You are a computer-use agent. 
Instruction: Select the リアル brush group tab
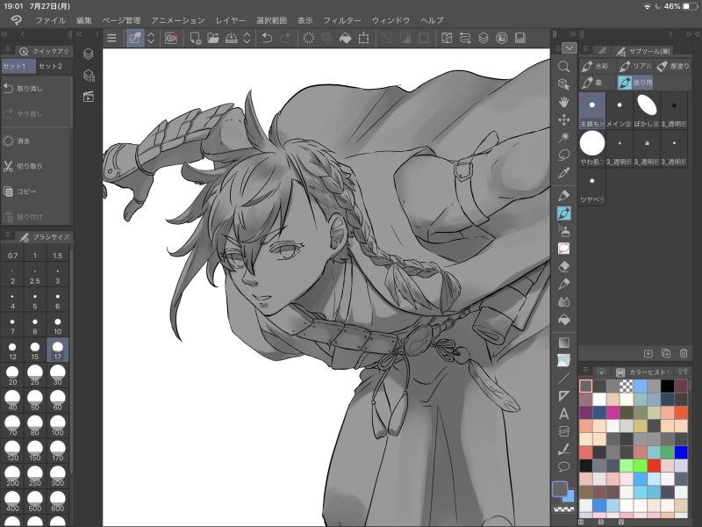tap(635, 66)
